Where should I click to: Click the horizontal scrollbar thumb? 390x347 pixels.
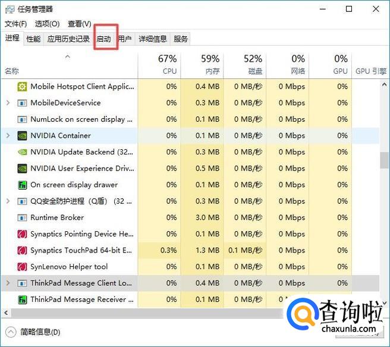147,313
